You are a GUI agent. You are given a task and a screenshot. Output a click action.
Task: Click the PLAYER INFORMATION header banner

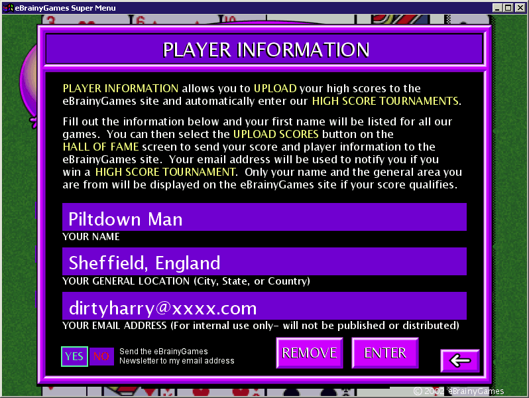(264, 49)
